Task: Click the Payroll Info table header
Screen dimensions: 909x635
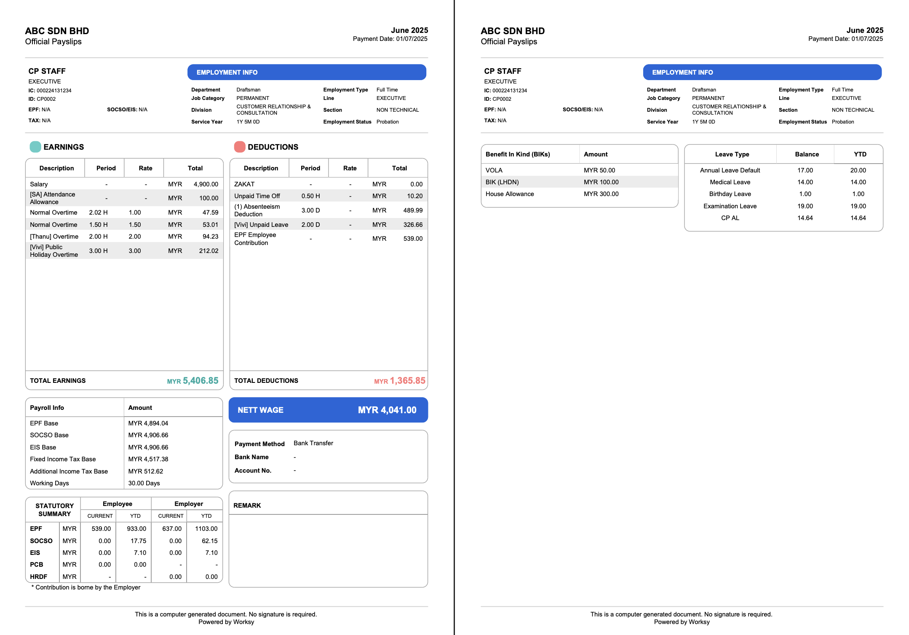Action: 47,408
